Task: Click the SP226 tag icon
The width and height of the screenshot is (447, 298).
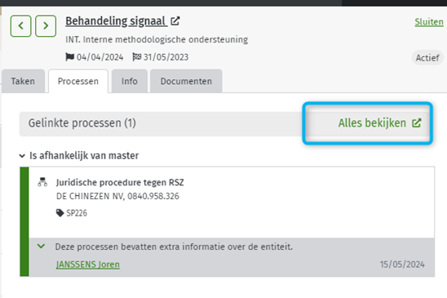Action: click(x=60, y=213)
